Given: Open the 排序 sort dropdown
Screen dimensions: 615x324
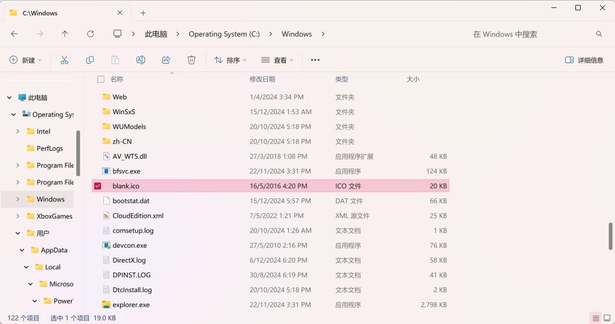Looking at the screenshot, I should (230, 60).
